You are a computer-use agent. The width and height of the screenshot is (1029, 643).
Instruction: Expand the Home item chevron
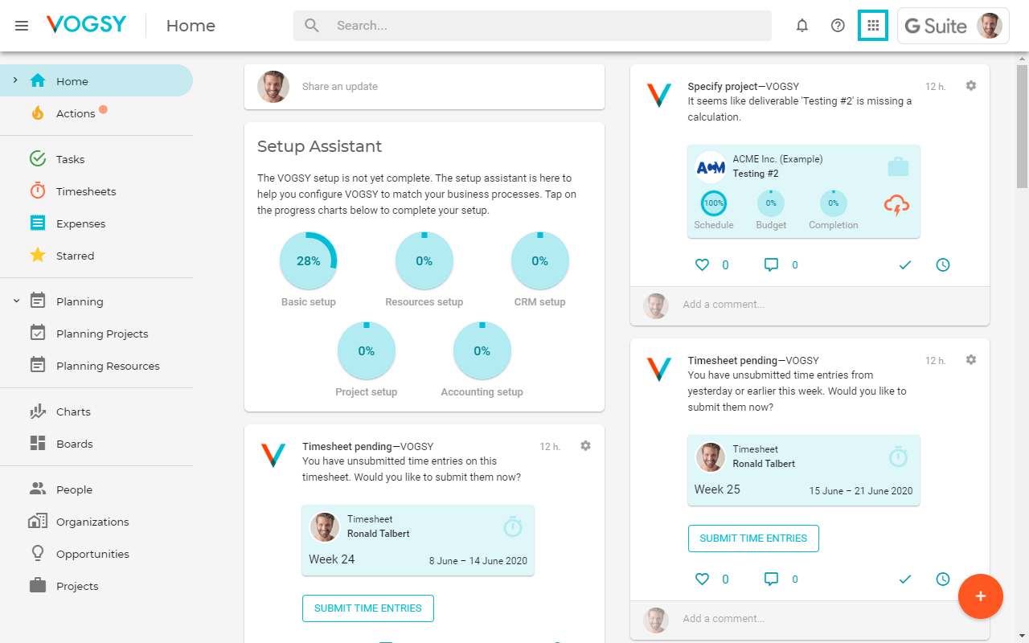[15, 80]
